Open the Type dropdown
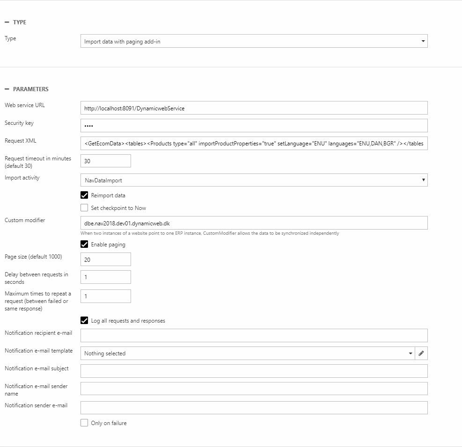This screenshot has width=462, height=447. (x=254, y=42)
